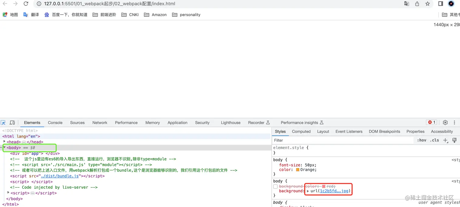Expand the collapsed live-server script element
Viewport: 460px width, 207px height.
(x=8, y=193)
